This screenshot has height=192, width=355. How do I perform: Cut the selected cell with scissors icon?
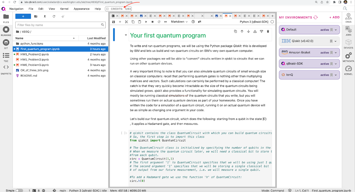click(x=126, y=22)
